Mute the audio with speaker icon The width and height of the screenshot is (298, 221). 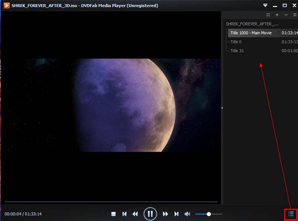(187, 214)
